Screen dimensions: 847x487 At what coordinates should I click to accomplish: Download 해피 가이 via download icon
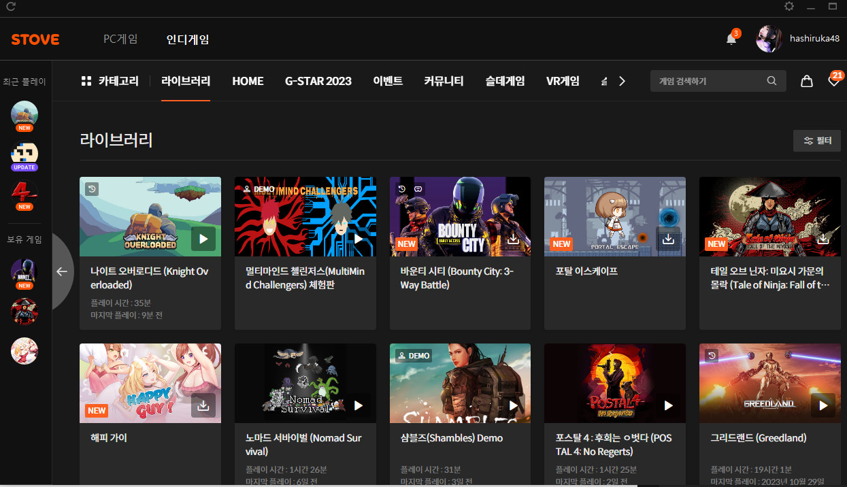pos(203,405)
